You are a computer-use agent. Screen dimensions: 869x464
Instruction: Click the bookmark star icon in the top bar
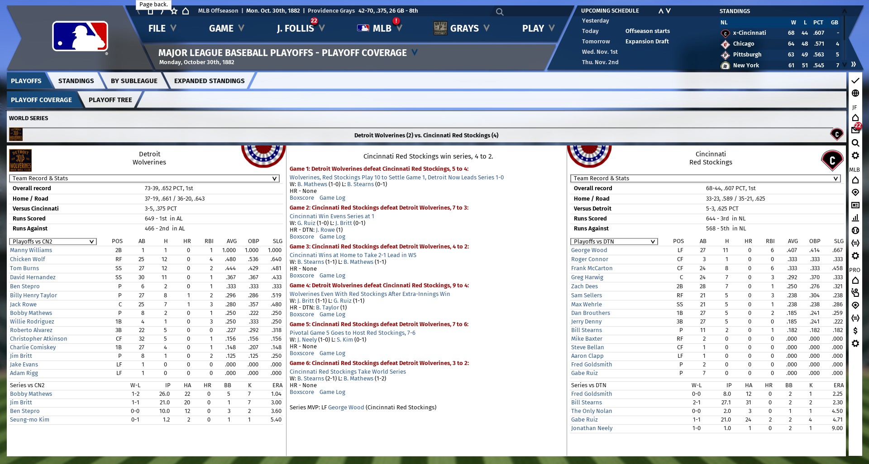click(x=174, y=11)
